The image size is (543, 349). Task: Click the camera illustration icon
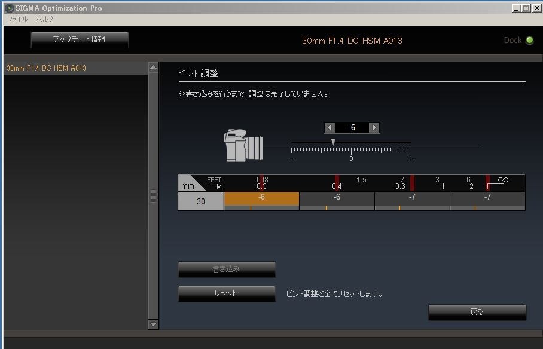(243, 145)
